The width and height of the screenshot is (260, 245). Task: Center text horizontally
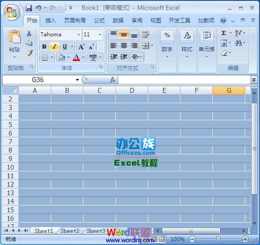click(123, 46)
